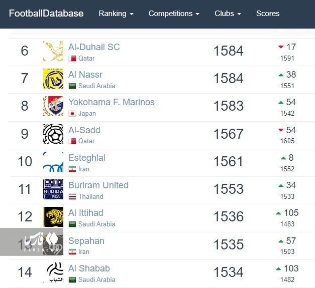Open the Clubs dropdown menu
Viewport: 315px width, 288px height.
click(228, 14)
